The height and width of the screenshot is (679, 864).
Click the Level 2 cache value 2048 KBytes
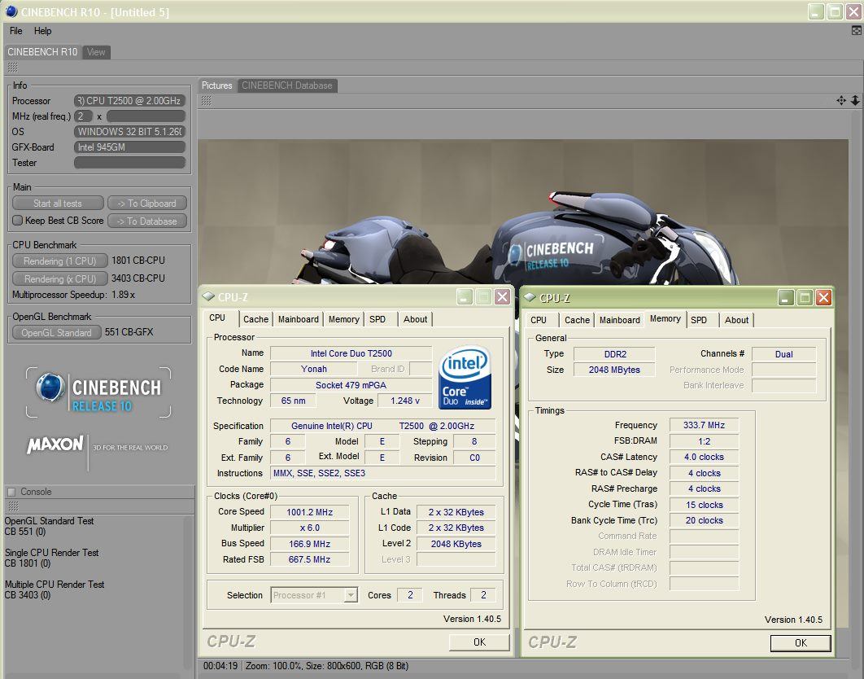click(456, 544)
